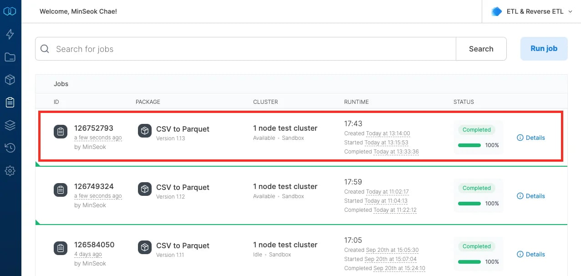Screen dimensions: 581x276
Task: Click the Completed badge of job 126752793
Action: tap(477, 130)
